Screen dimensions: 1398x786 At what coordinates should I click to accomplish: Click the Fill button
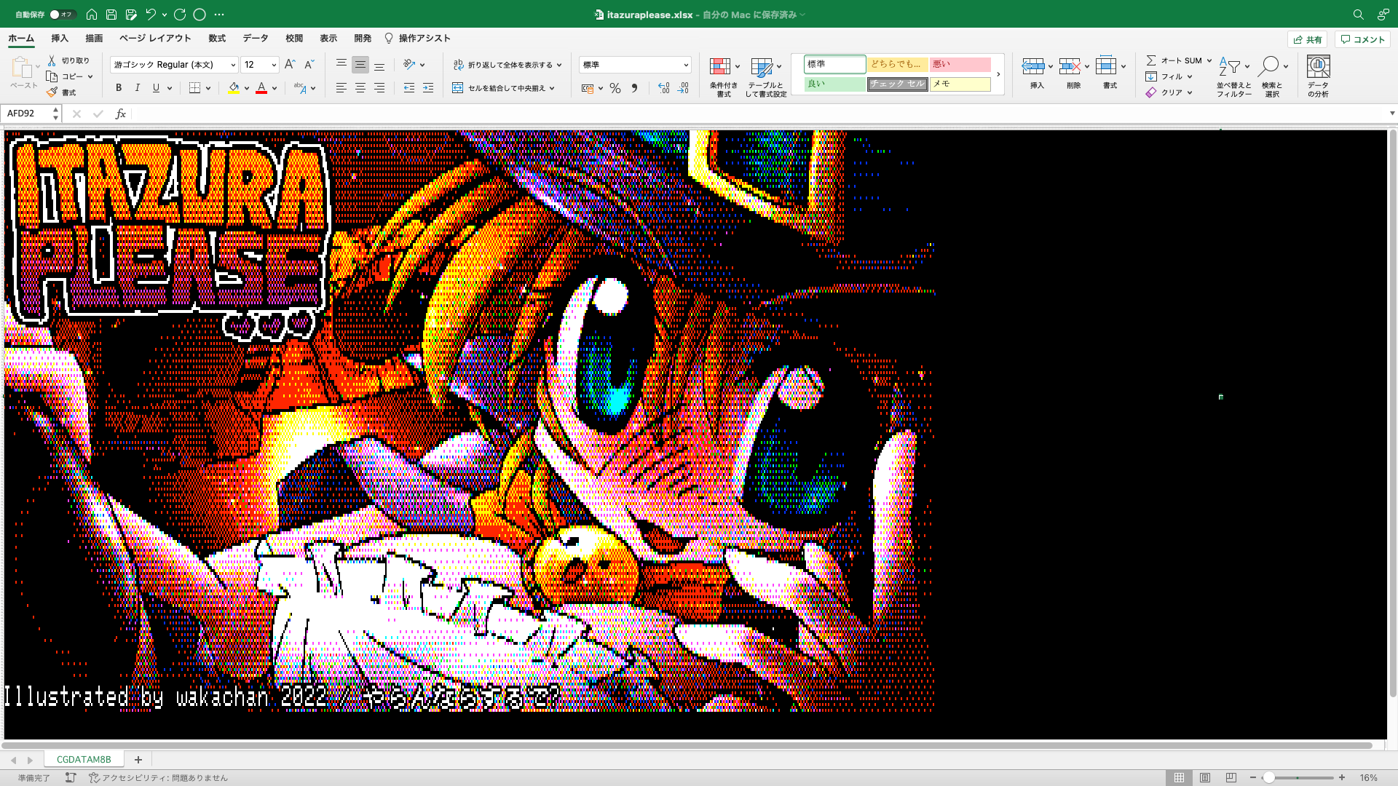(x=1169, y=76)
